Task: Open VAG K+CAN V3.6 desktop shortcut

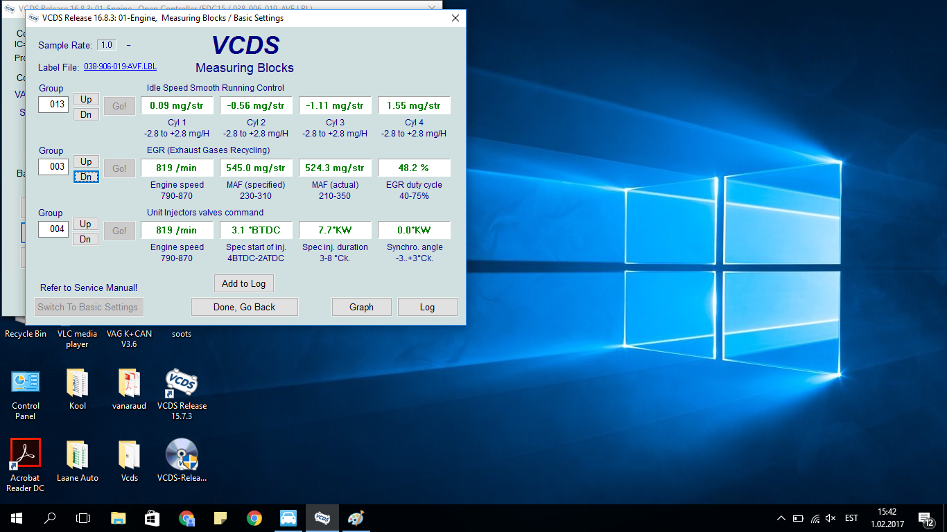Action: [x=129, y=339]
